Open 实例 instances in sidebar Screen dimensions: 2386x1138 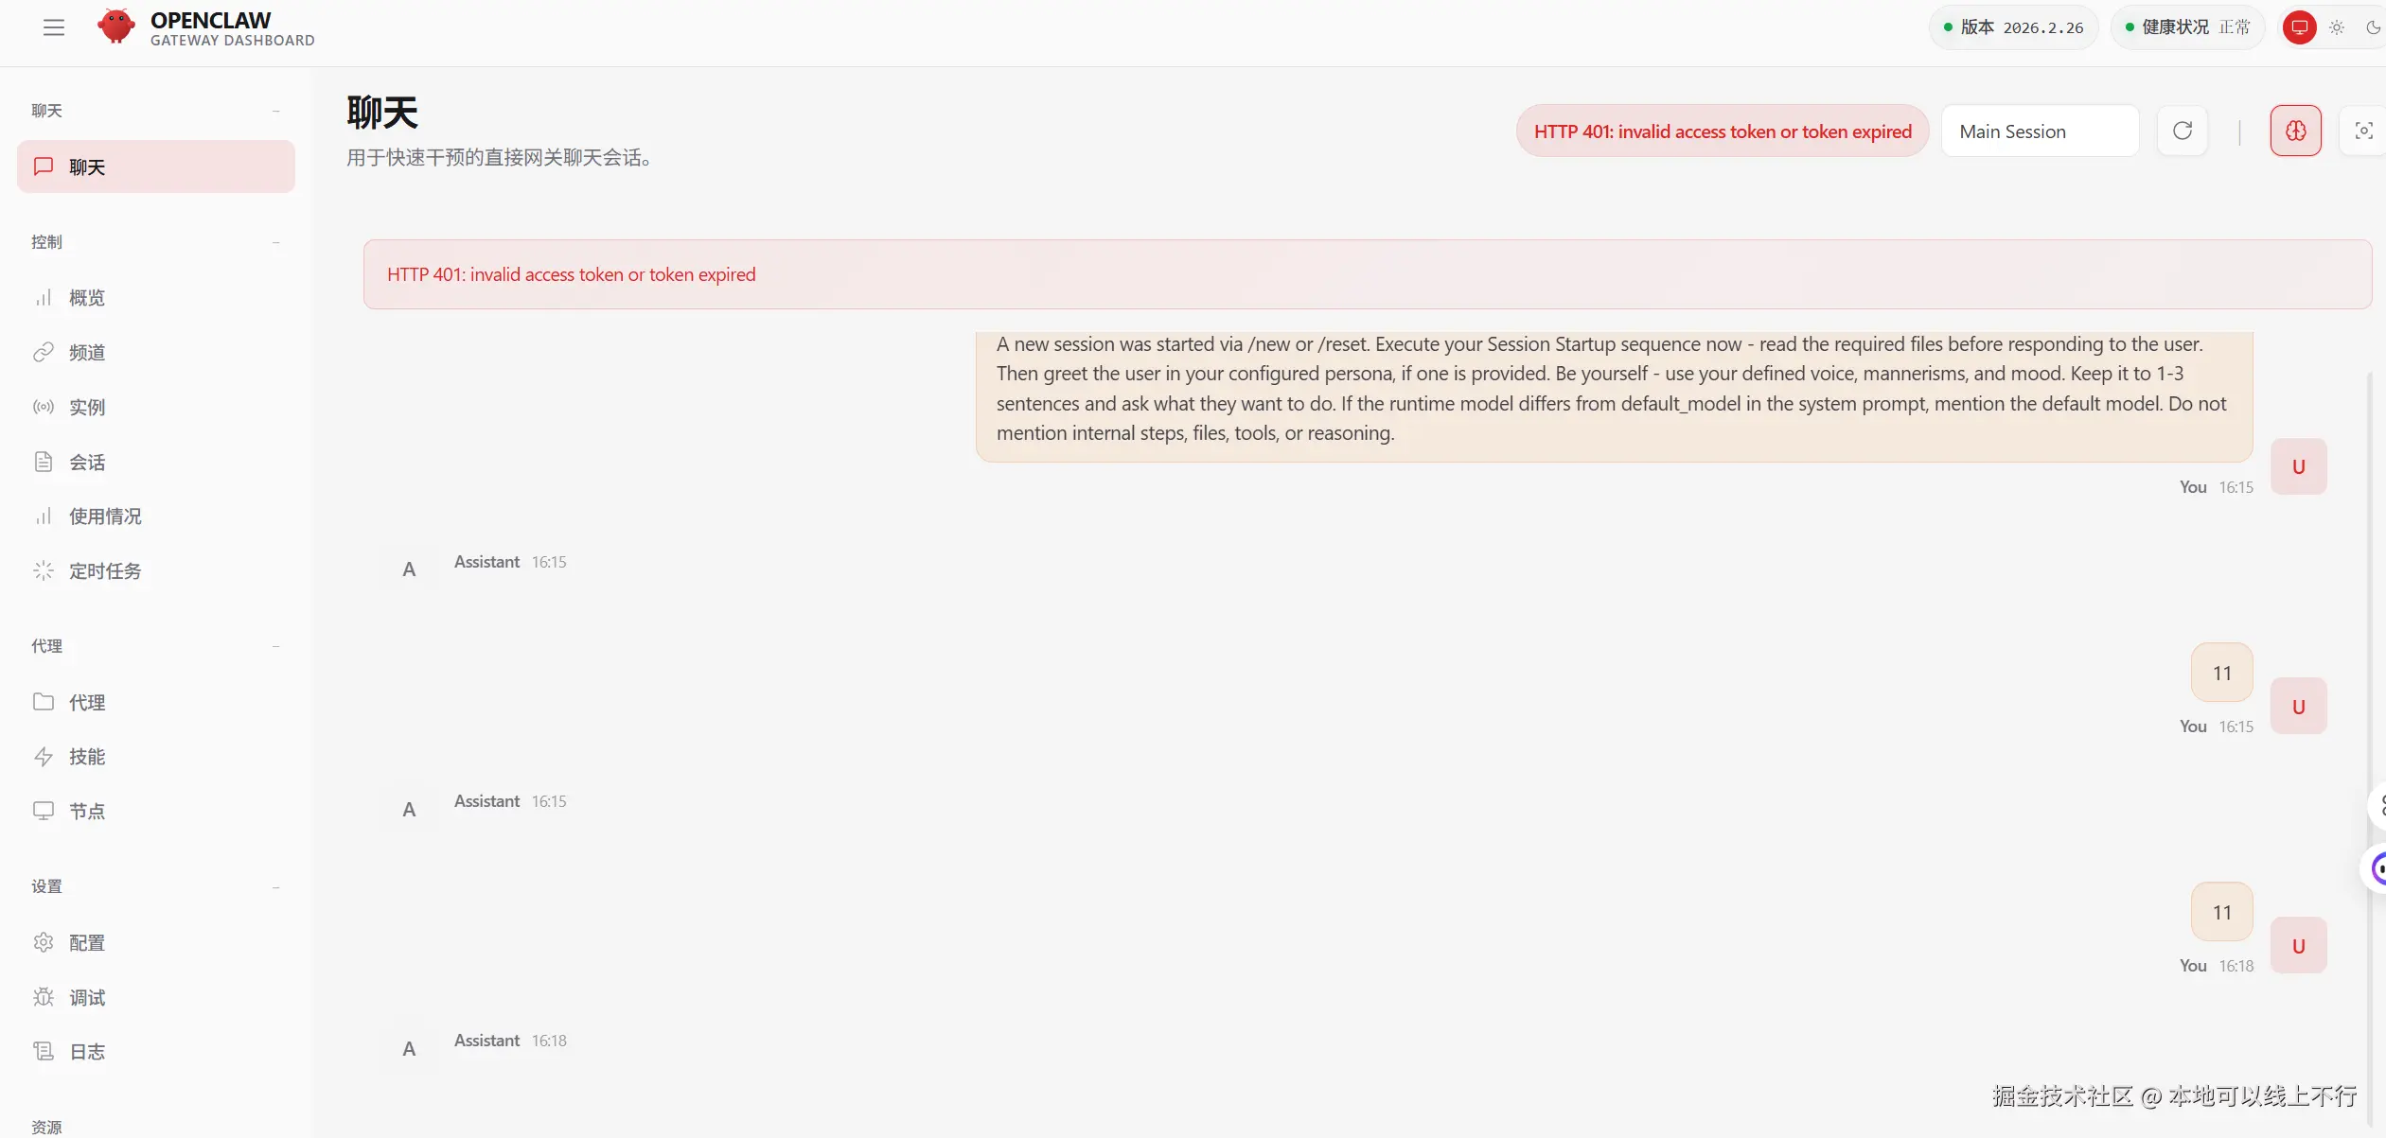pyautogui.click(x=87, y=408)
